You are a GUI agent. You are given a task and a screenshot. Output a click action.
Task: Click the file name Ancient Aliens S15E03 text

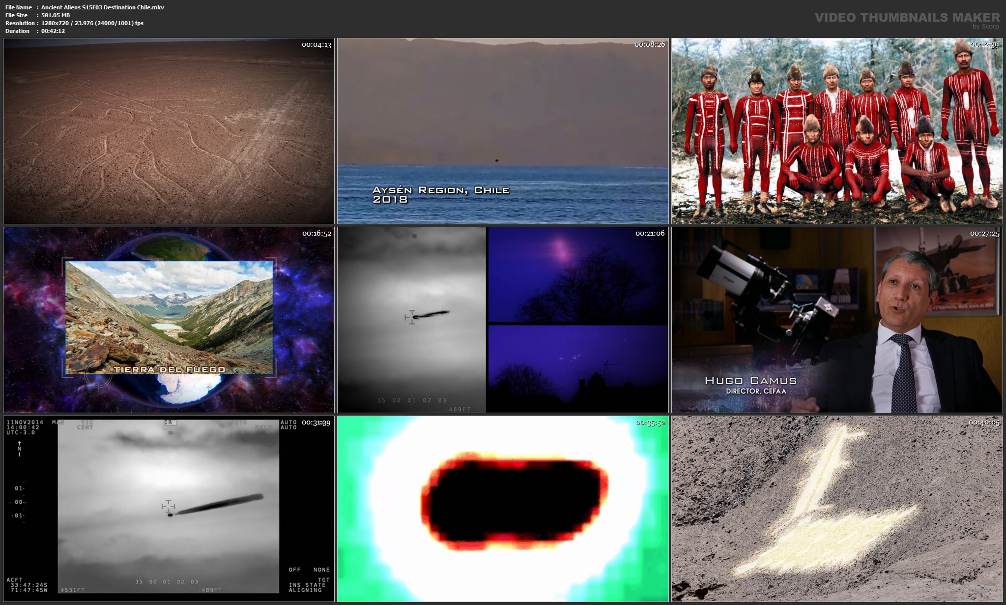(x=102, y=7)
